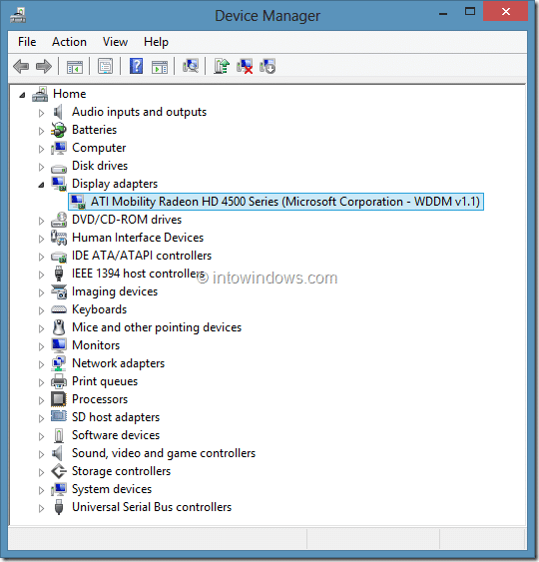
Task: Open the Help menu
Action: [156, 42]
